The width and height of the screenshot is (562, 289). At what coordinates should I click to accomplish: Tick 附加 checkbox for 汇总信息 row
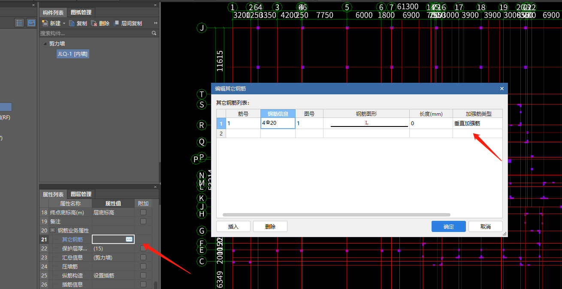(x=143, y=257)
